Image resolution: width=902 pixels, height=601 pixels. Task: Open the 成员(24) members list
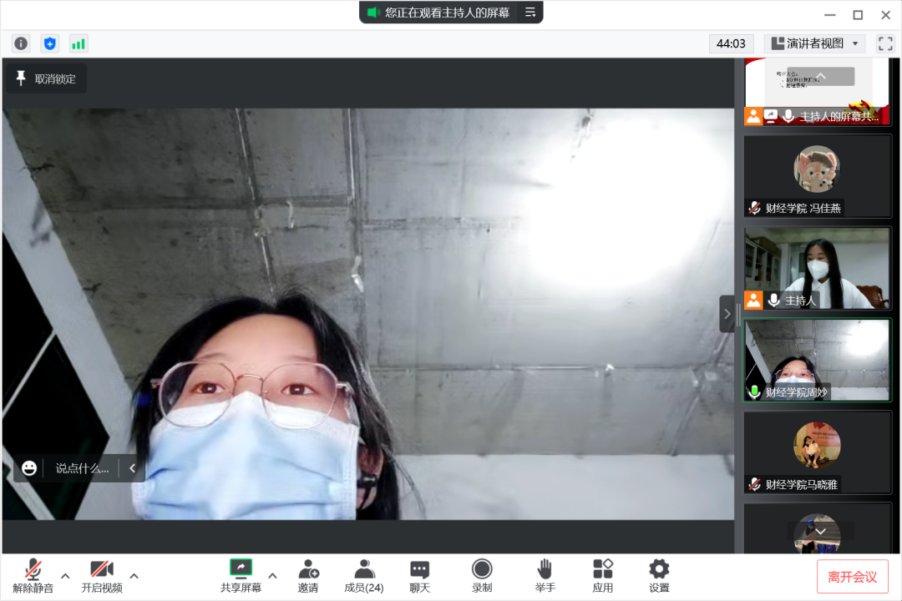coord(364,576)
